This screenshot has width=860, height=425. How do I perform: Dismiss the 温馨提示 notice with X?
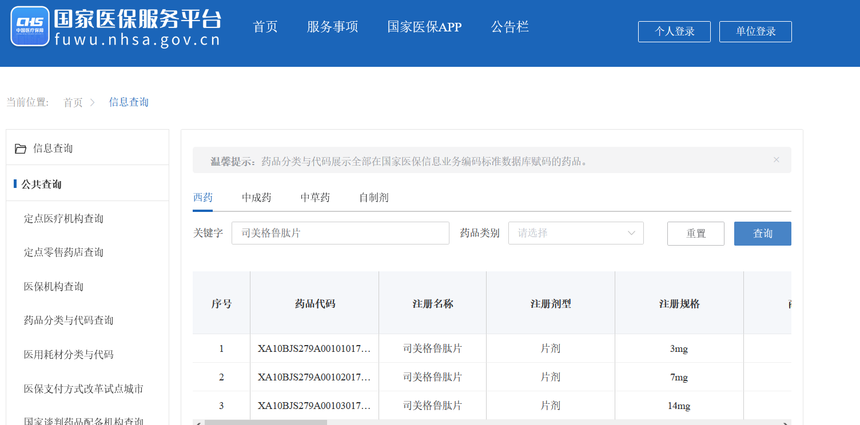coord(776,160)
